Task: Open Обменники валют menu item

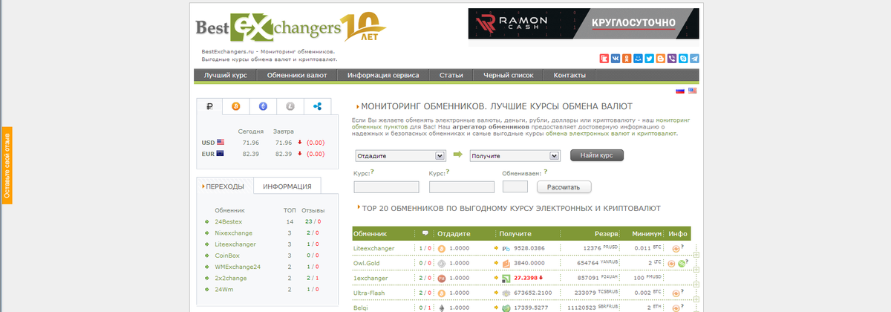Action: coord(297,76)
